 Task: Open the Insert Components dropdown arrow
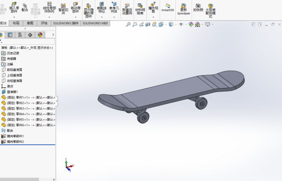pyautogui.click(x=14, y=17)
